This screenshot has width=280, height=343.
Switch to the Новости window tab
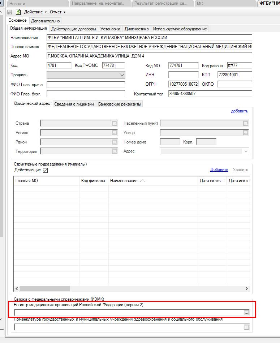point(37,4)
